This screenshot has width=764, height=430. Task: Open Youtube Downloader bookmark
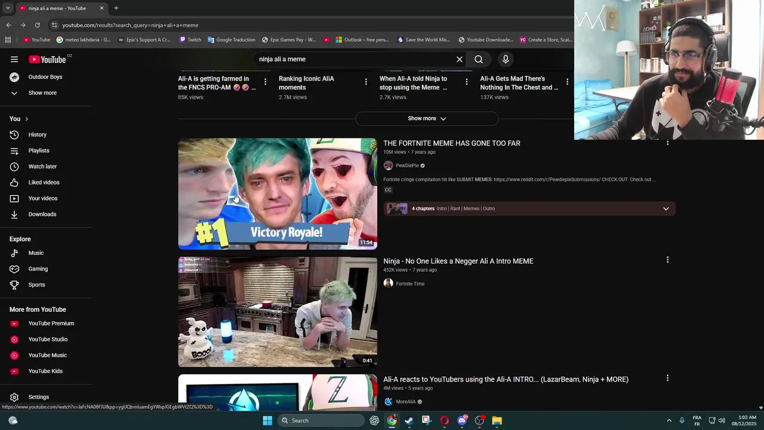coord(486,39)
